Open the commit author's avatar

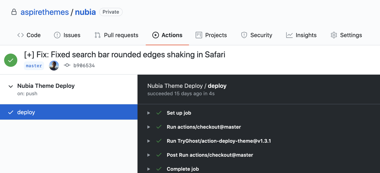coord(54,65)
